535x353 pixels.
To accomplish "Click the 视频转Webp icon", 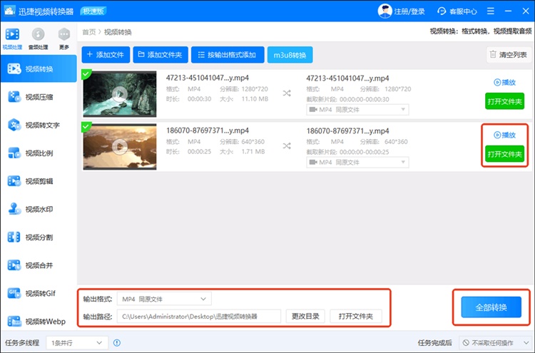I will pyautogui.click(x=14, y=321).
